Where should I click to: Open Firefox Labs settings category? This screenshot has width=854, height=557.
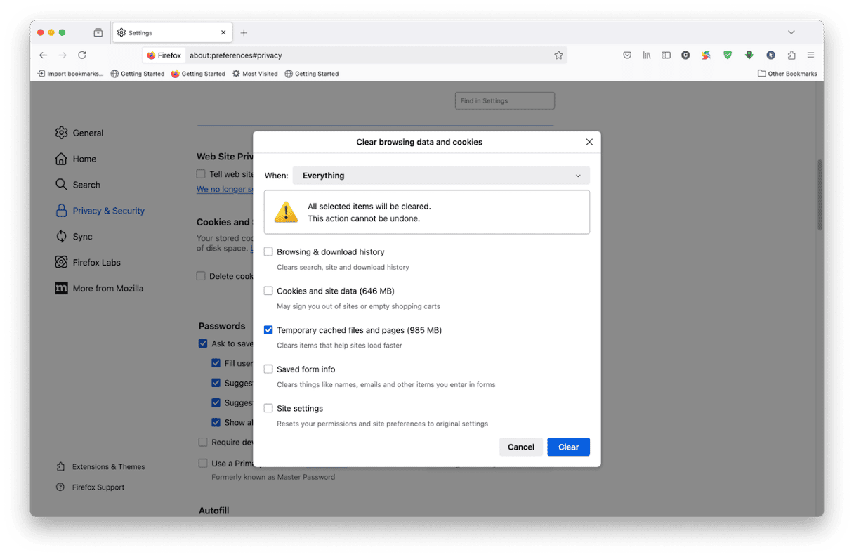pyautogui.click(x=96, y=263)
